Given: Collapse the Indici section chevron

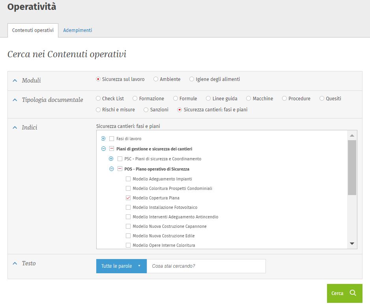Looking at the screenshot, I should [15, 128].
